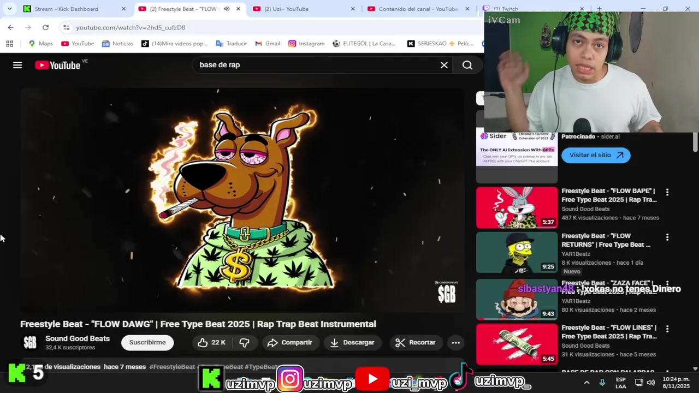Open the Sider ad thumbnail
699x393 pixels.
pos(517,148)
